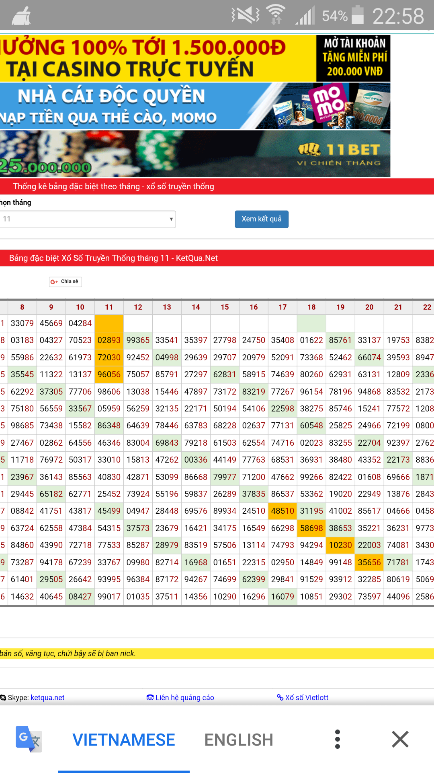Select the cell 04284

(x=80, y=323)
